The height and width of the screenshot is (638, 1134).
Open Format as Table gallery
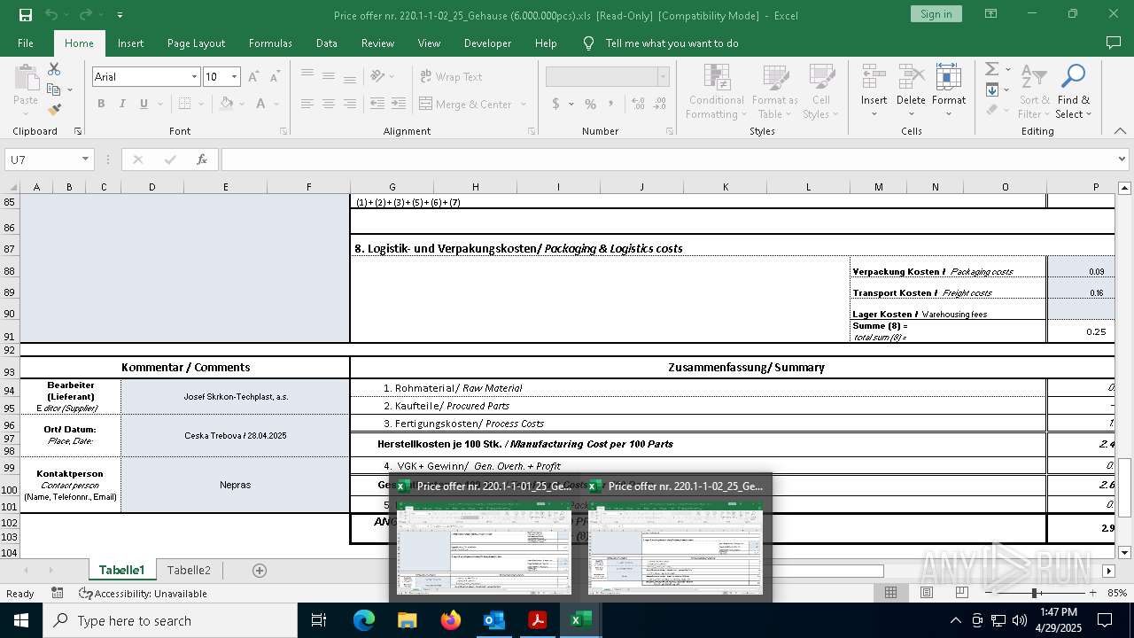coord(774,92)
